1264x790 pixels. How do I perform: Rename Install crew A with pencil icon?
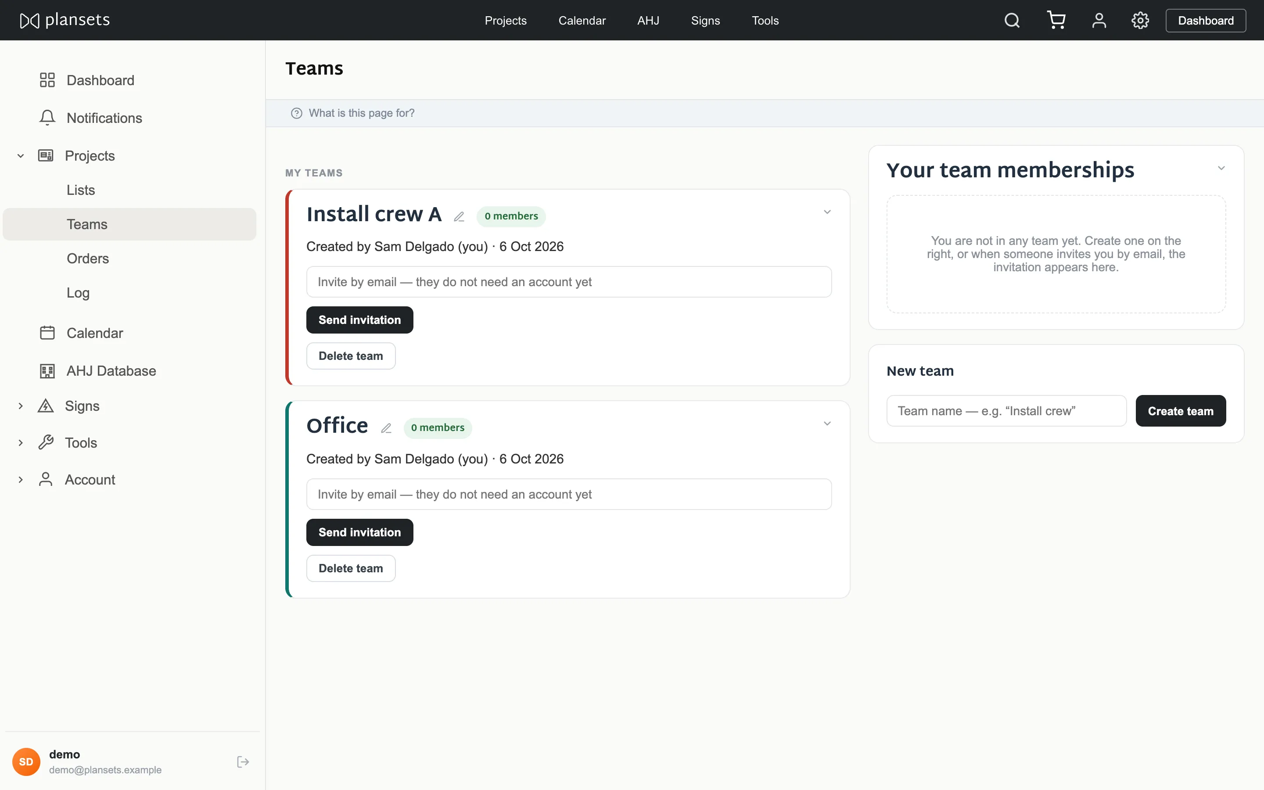pyautogui.click(x=459, y=216)
